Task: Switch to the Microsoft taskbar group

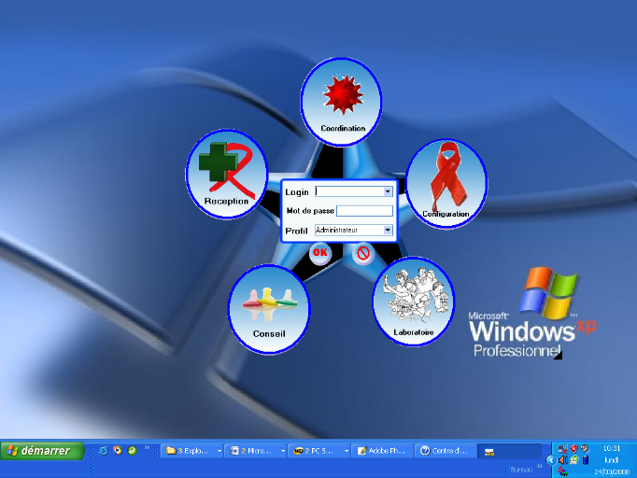Action: click(x=256, y=451)
